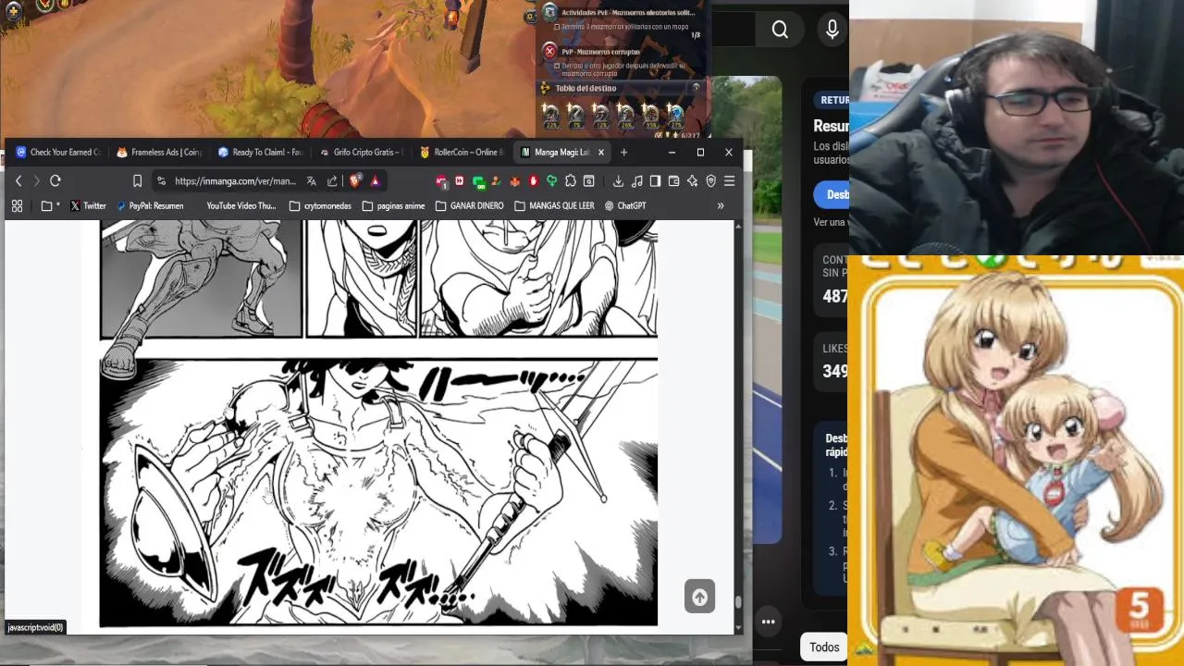Click the browser forward arrow

click(x=36, y=181)
